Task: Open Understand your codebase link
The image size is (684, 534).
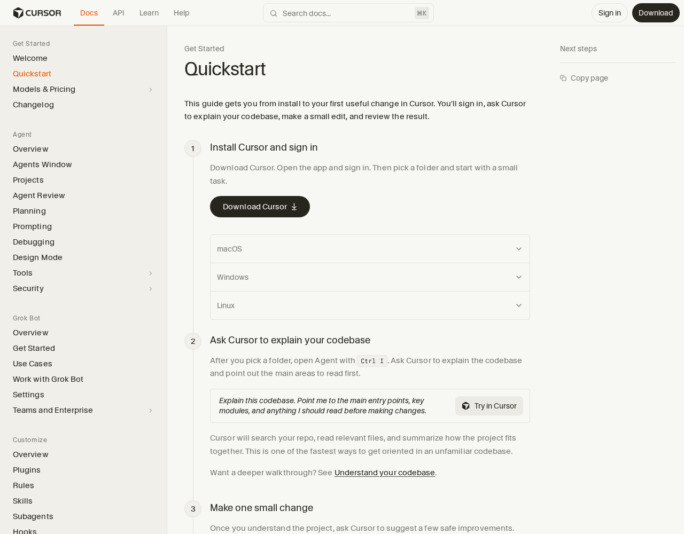Action: (385, 473)
